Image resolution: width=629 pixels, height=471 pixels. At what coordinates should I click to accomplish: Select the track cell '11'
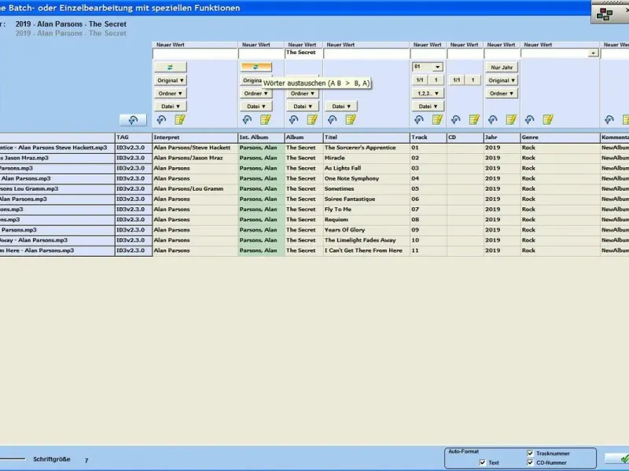pos(428,250)
